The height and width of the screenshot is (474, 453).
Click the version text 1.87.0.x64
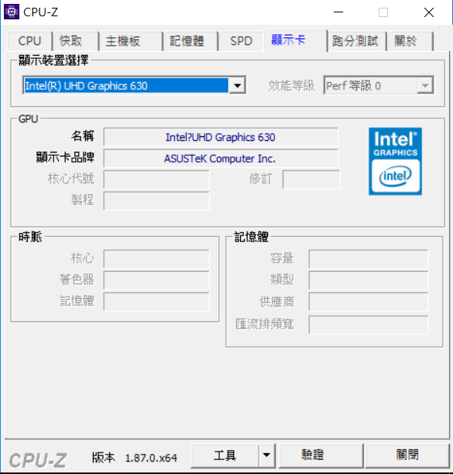[151, 458]
